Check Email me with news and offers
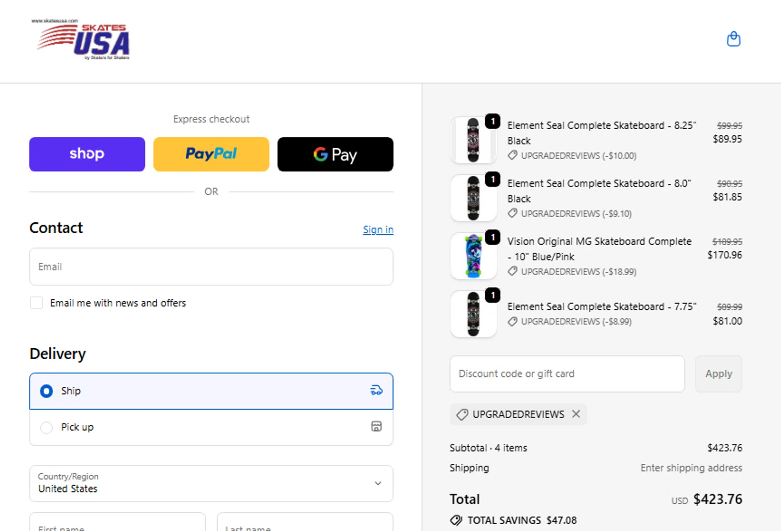 point(36,303)
